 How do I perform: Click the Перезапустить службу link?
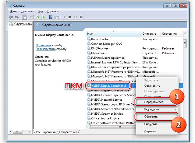click(x=46, y=49)
